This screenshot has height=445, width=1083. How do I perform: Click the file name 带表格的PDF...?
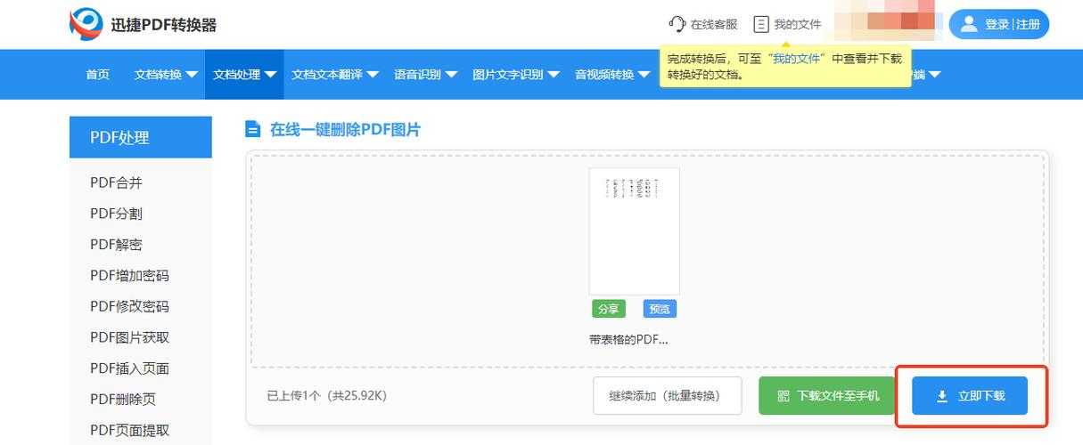(x=628, y=339)
